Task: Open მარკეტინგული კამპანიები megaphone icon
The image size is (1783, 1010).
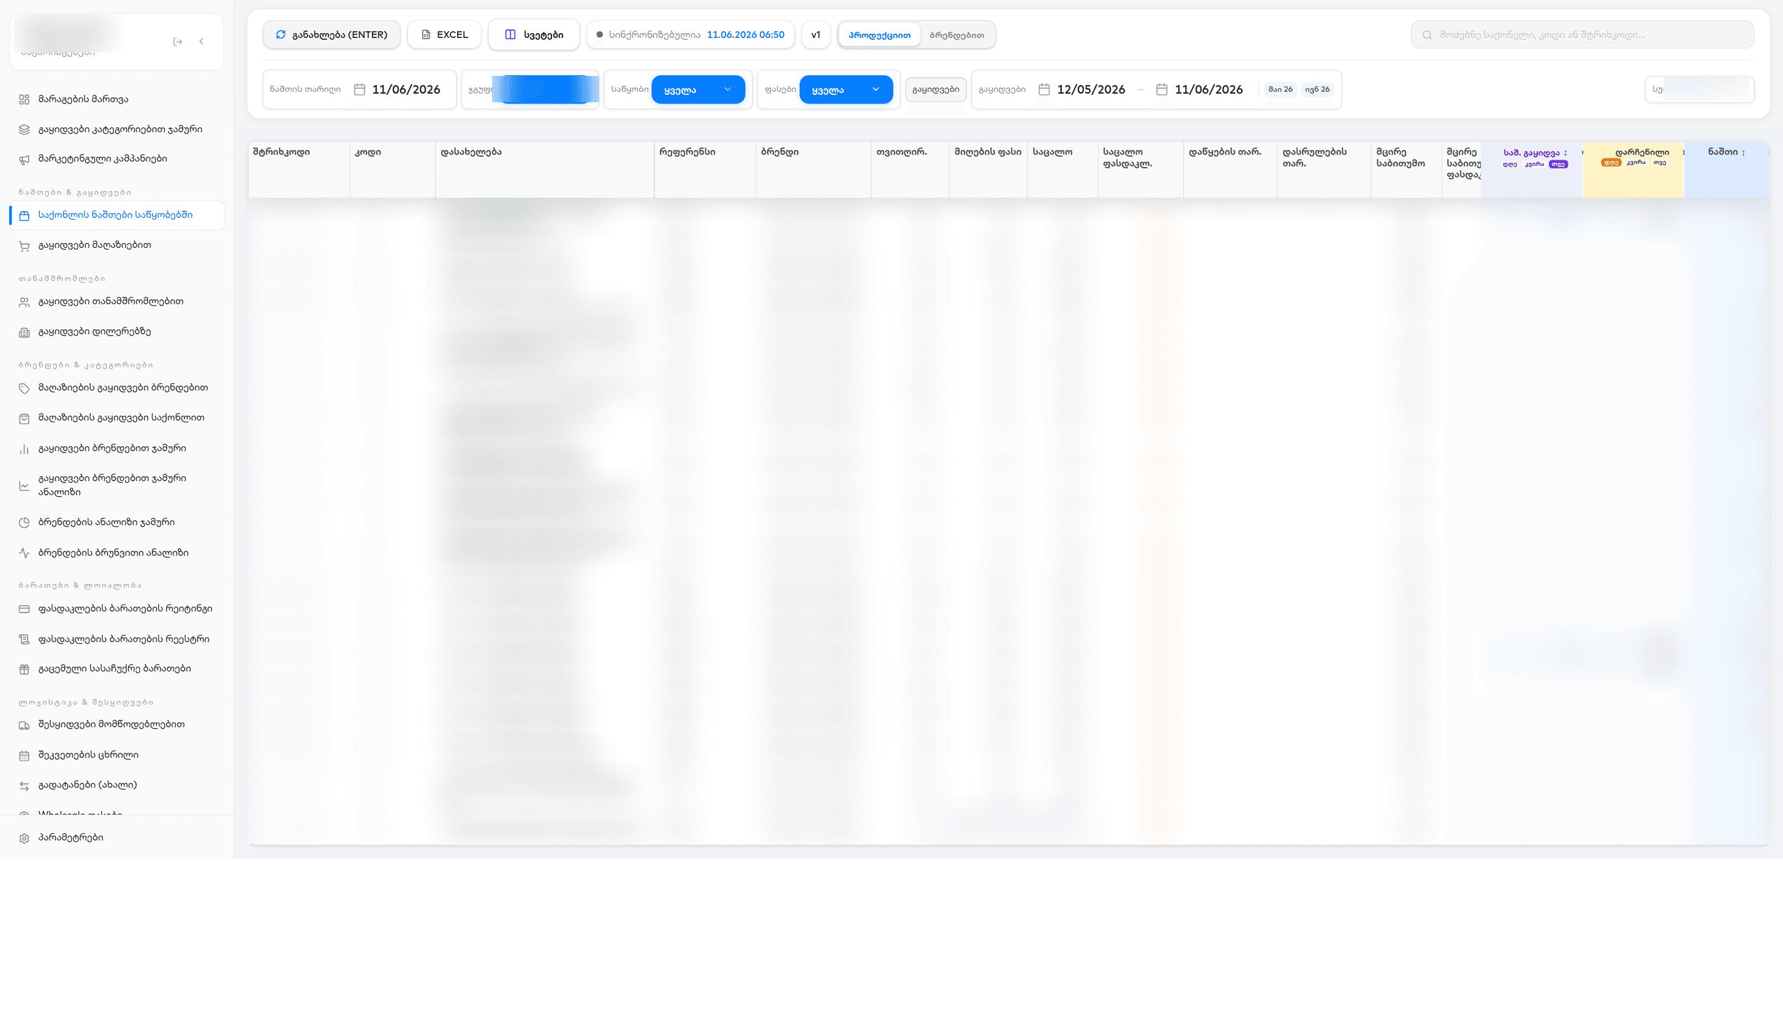Action: (x=25, y=160)
